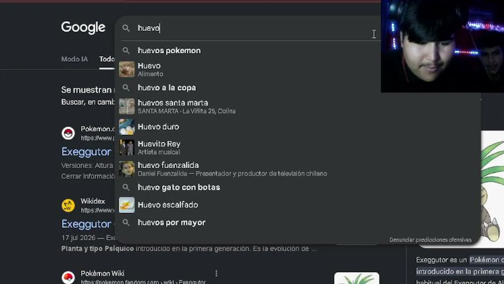This screenshot has height=284, width=504.
Task: Open the 'Todo' results tab
Action: (107, 59)
